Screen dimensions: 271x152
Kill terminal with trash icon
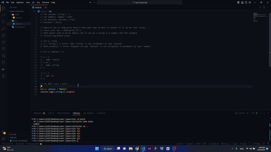pos(257,113)
